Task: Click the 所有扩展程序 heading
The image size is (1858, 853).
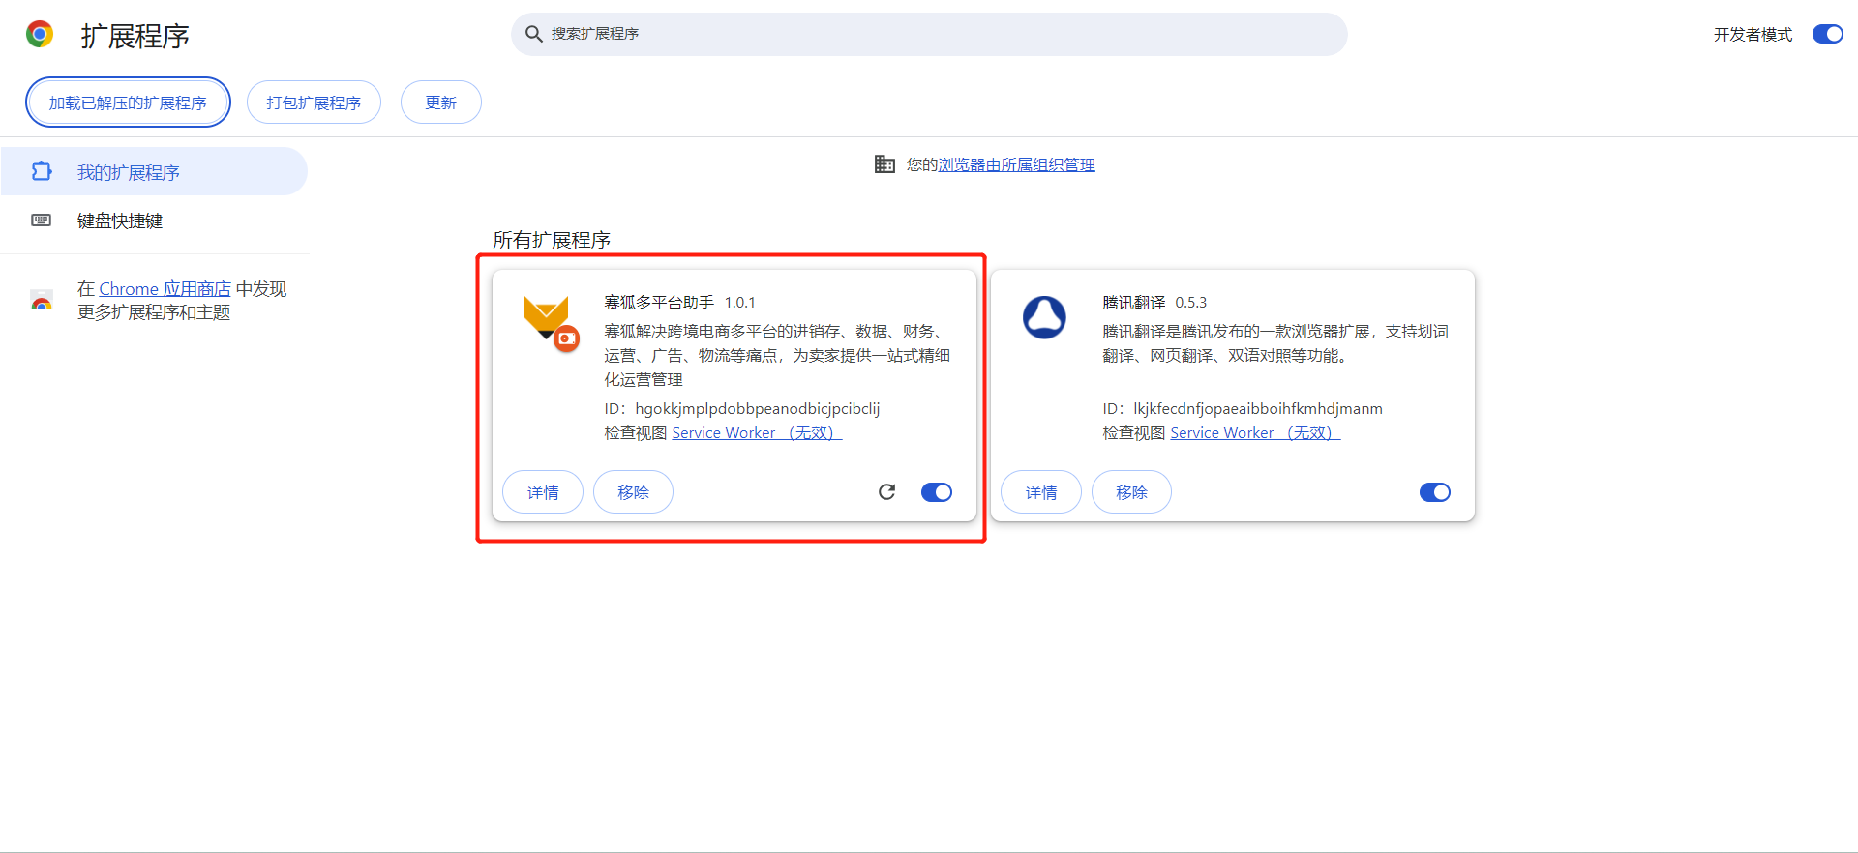Action: tap(552, 240)
